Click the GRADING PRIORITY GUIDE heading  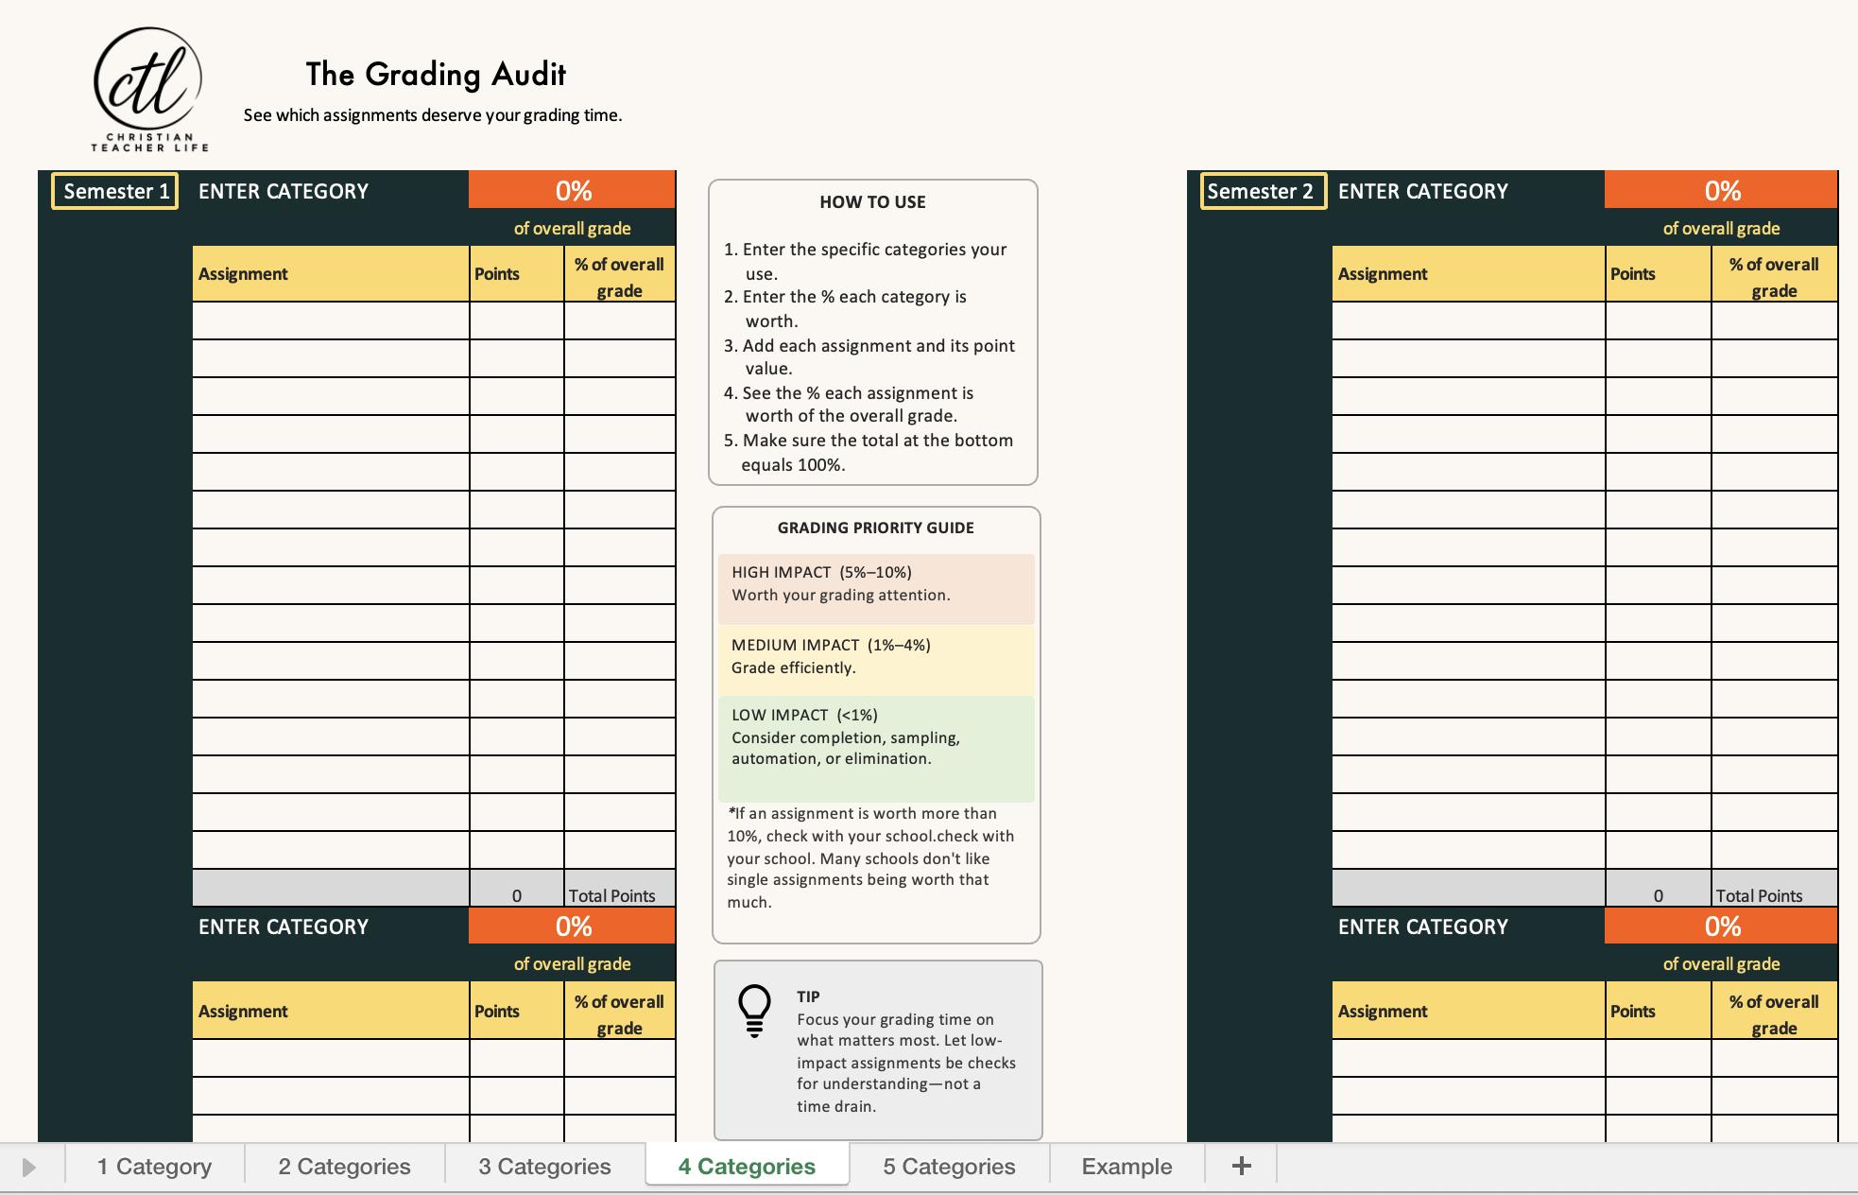coord(875,528)
